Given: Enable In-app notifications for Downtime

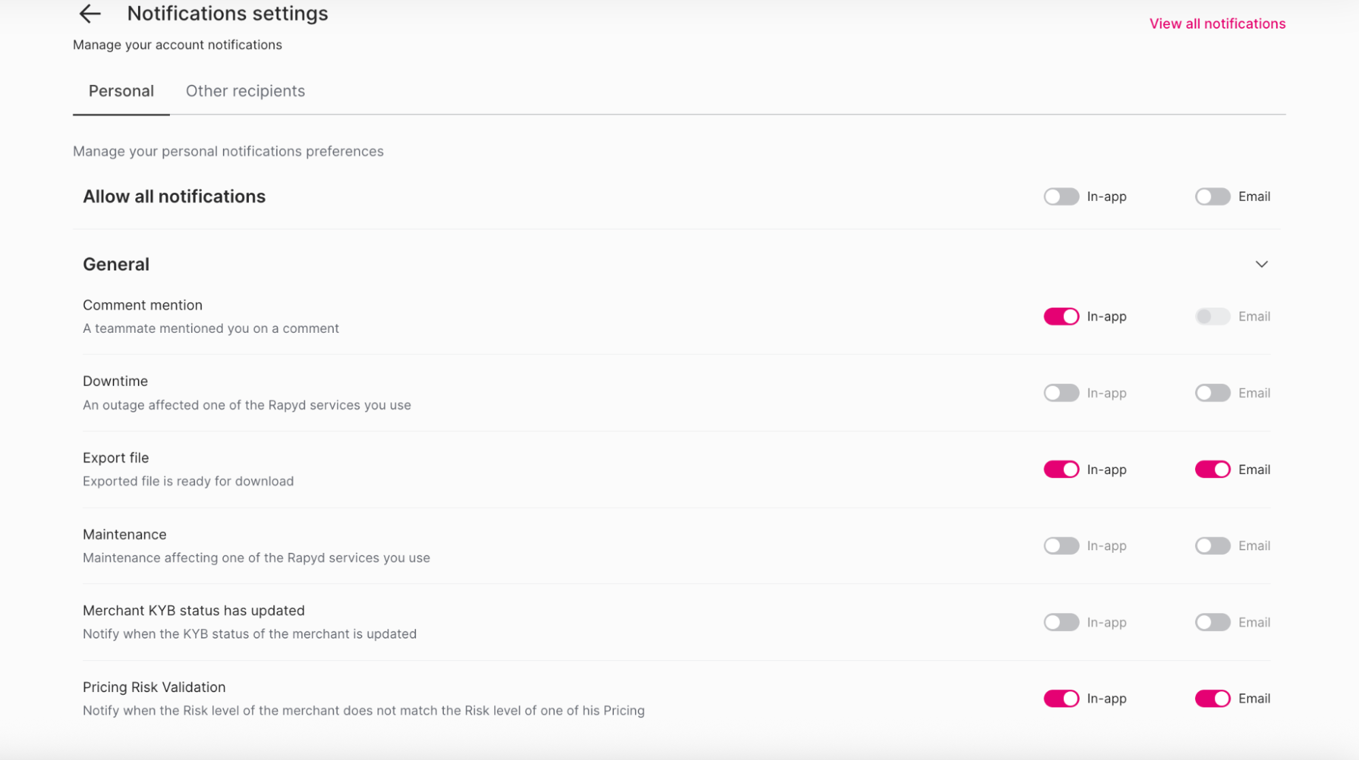Looking at the screenshot, I should pyautogui.click(x=1061, y=393).
